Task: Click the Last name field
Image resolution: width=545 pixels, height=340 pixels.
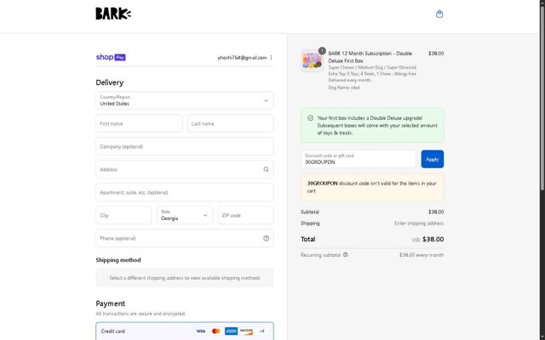Action: (231, 123)
